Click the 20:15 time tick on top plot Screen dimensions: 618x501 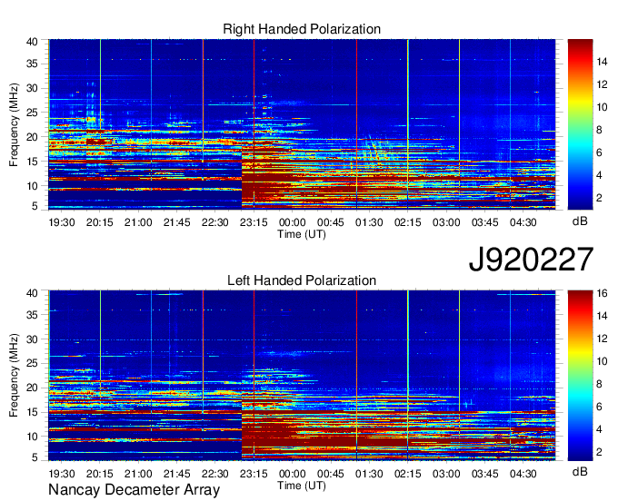(x=100, y=222)
